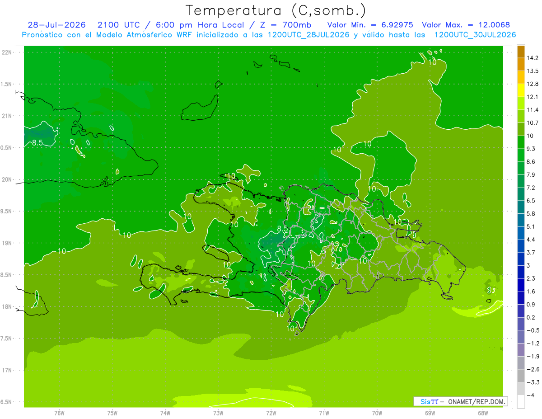Click the '13.5' colorbar value
542x419 pixels.
533,71
